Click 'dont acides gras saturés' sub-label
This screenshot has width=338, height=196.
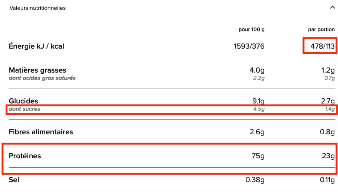(42, 78)
